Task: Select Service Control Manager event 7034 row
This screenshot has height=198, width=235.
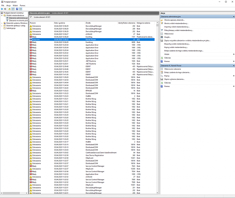Action: coord(92,171)
